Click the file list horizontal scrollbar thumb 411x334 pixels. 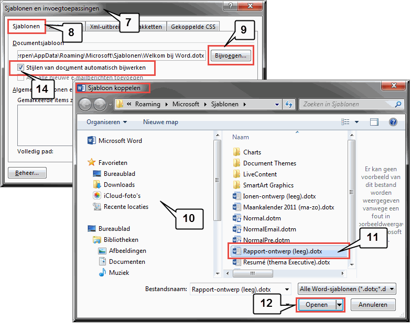coord(253,273)
